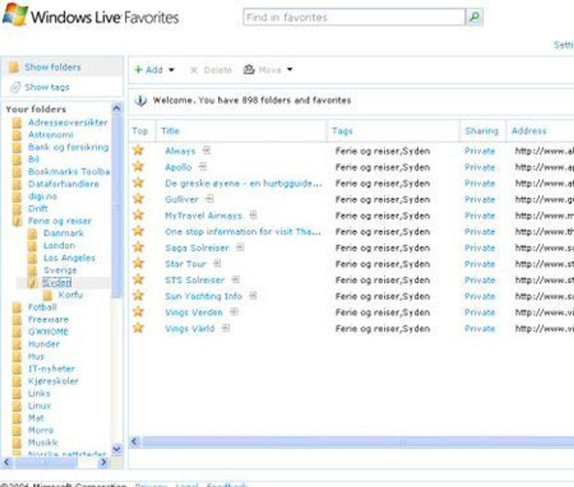Toggle the star for MyTravel Airways
Image resolution: width=574 pixels, height=487 pixels.
[138, 215]
